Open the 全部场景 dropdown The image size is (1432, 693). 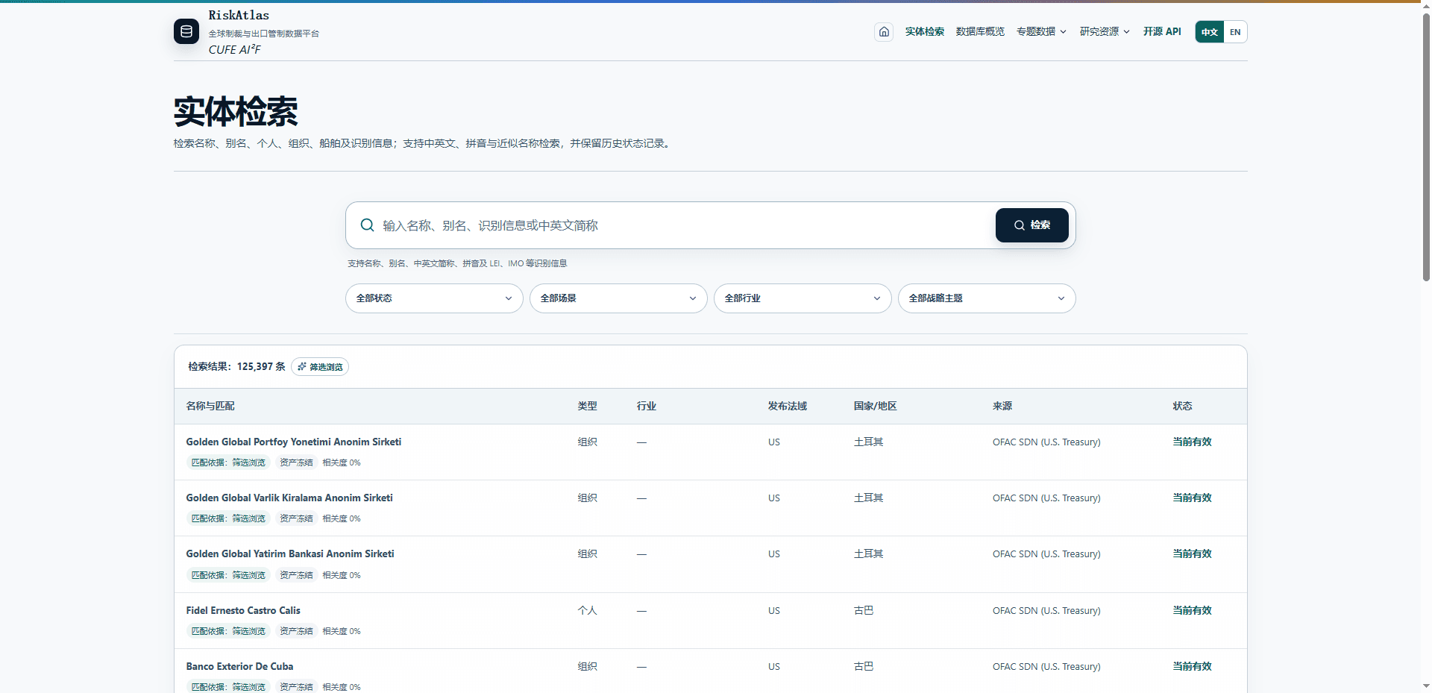(x=618, y=298)
